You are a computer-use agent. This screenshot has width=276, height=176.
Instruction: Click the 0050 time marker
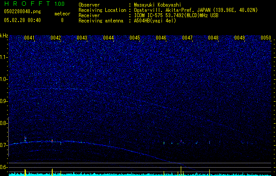click(266, 38)
